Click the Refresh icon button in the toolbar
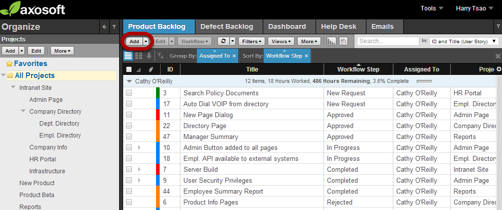The image size is (502, 210). pos(223,41)
